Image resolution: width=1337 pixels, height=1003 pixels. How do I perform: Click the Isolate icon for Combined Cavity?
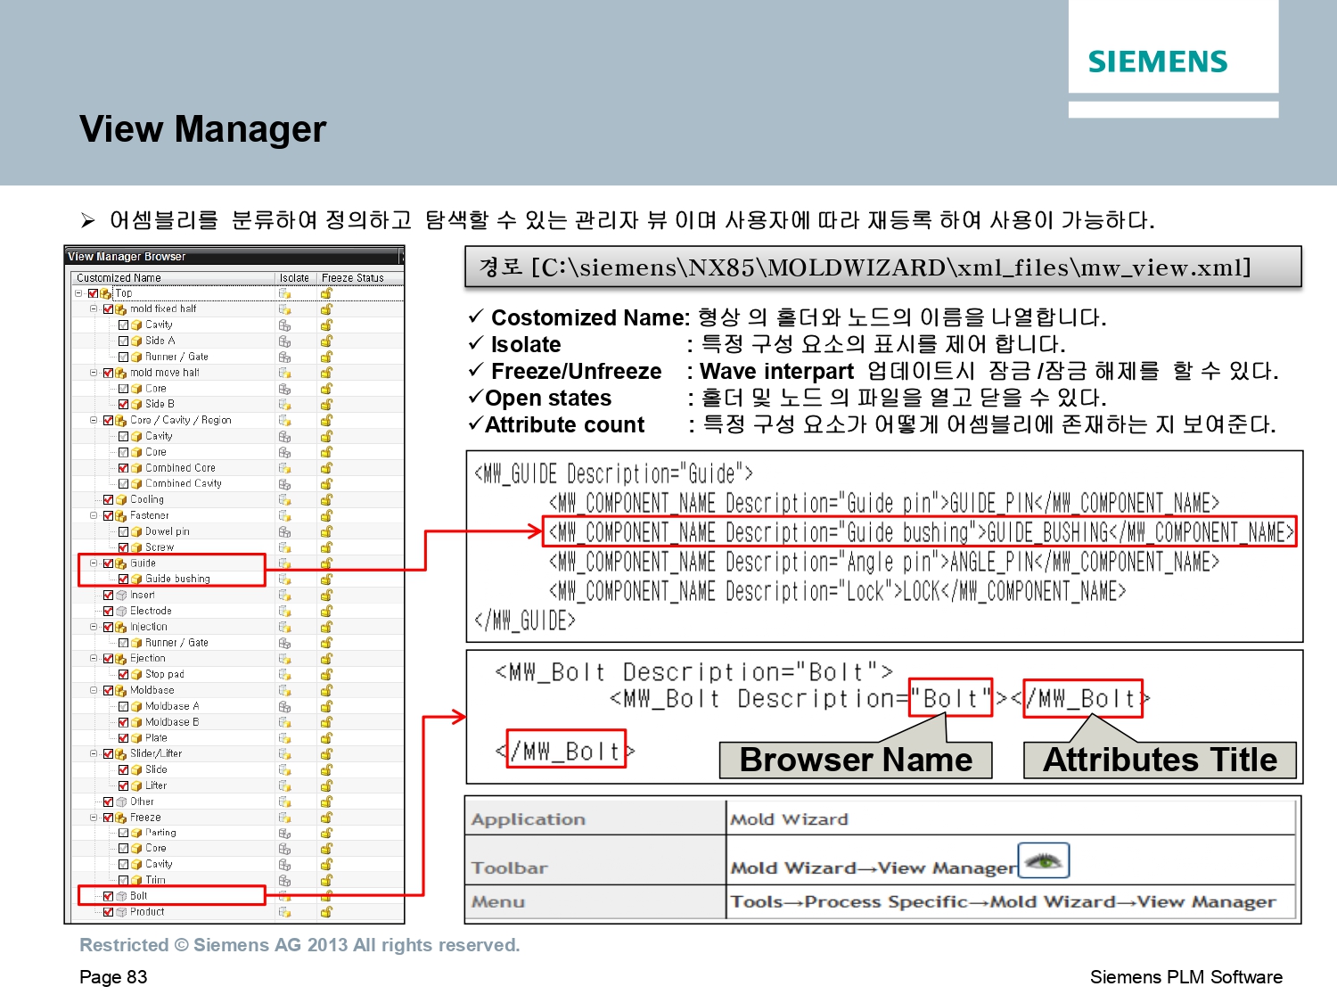284,483
